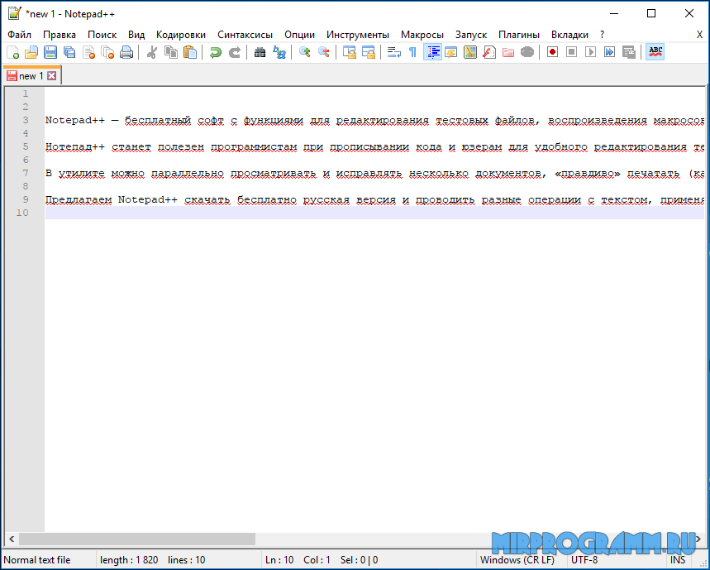Create a new document via toolbar

[x=12, y=53]
